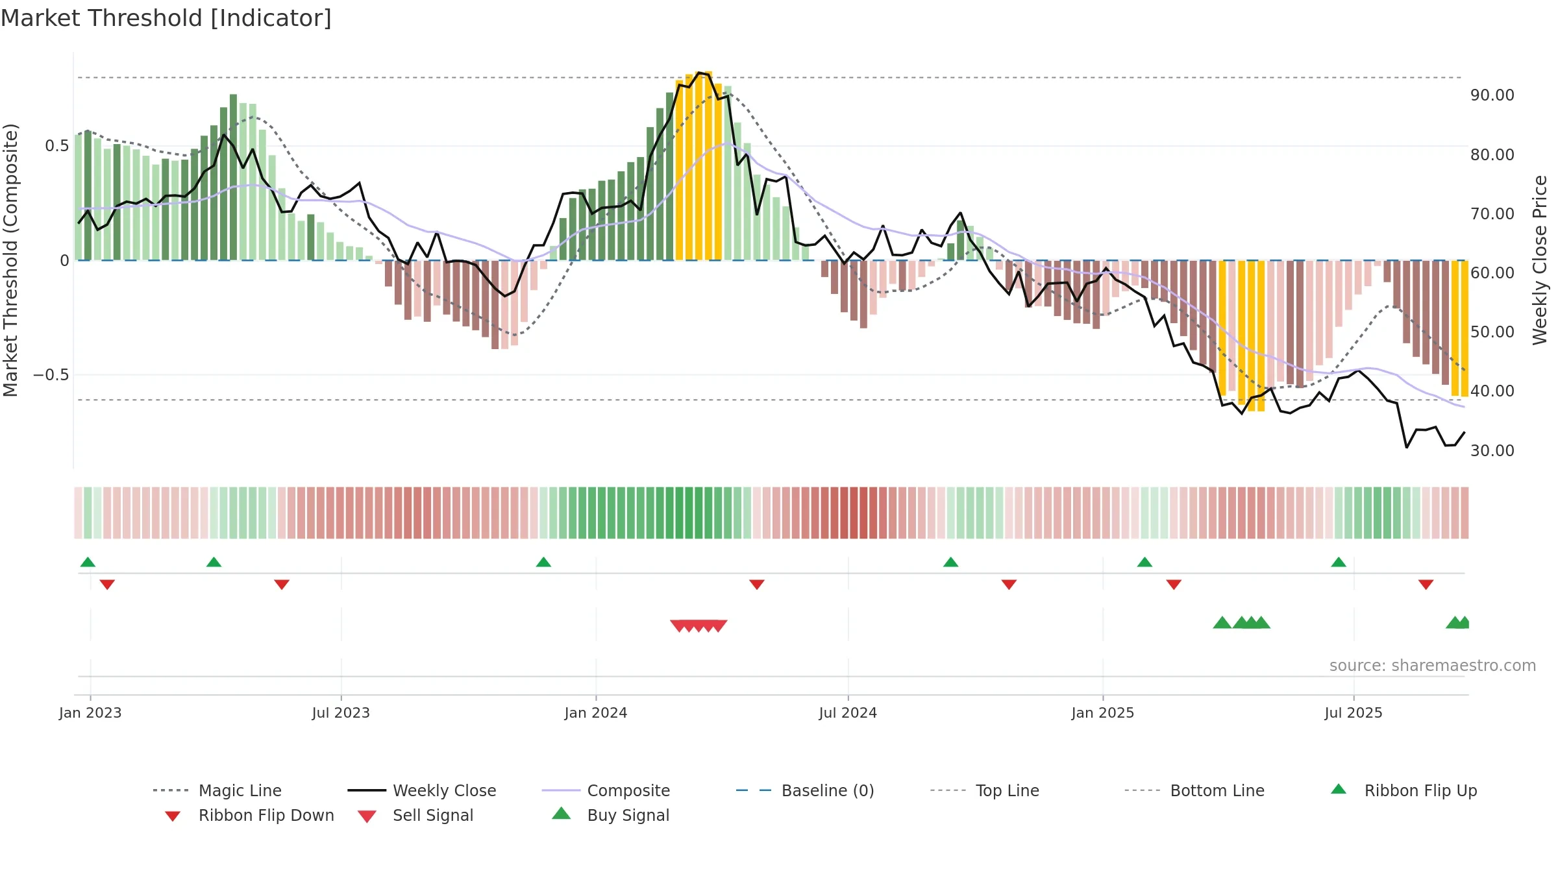Click the Market Threshold (Composite) axis title
This screenshot has height=876, width=1558.
coord(10,260)
